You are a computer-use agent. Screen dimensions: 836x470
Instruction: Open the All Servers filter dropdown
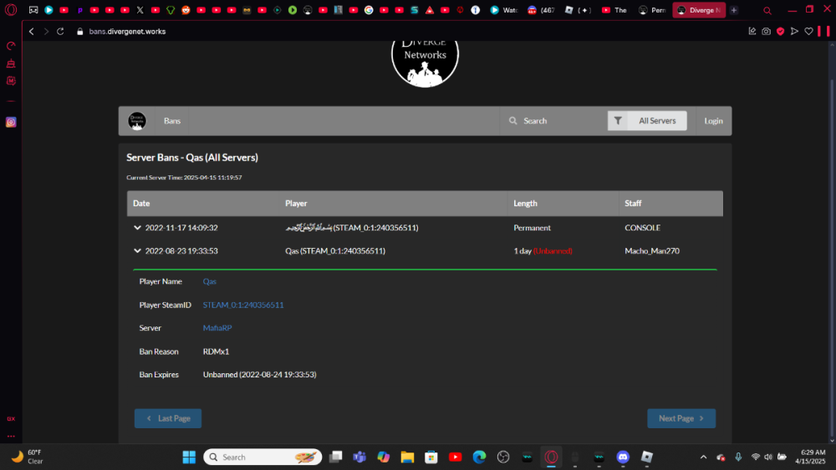[x=647, y=121]
